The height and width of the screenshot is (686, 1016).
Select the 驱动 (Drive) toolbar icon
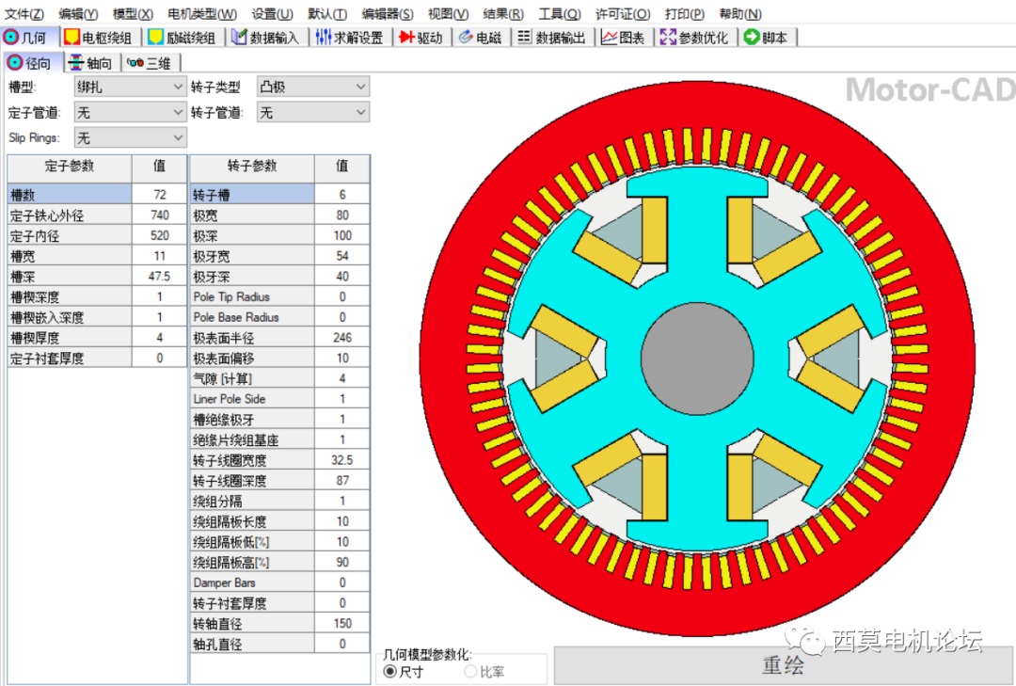[x=421, y=38]
